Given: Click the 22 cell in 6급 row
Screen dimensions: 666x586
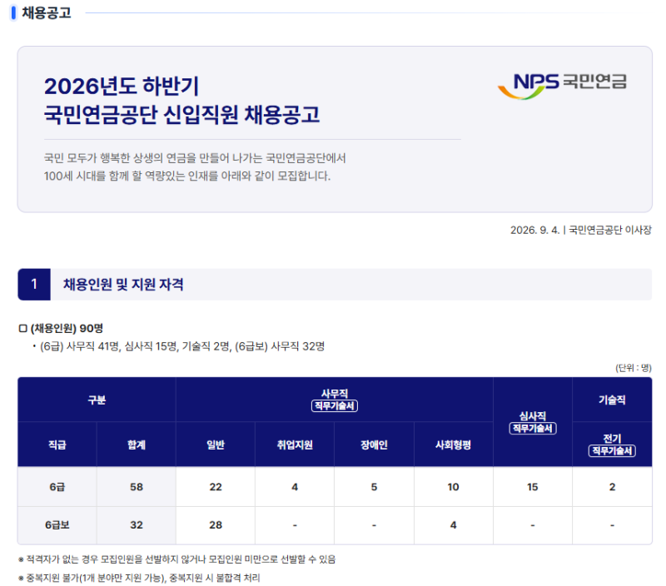Looking at the screenshot, I should [216, 487].
